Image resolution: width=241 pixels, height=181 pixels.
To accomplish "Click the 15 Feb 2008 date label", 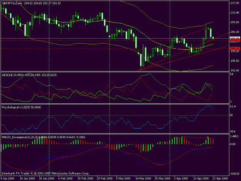I will pyautogui.click(x=86, y=178).
